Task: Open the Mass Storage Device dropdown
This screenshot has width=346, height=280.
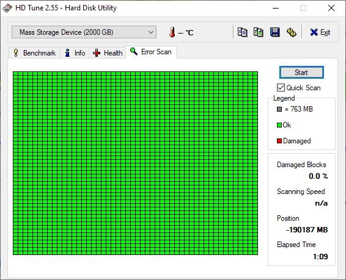Action: pyautogui.click(x=84, y=32)
